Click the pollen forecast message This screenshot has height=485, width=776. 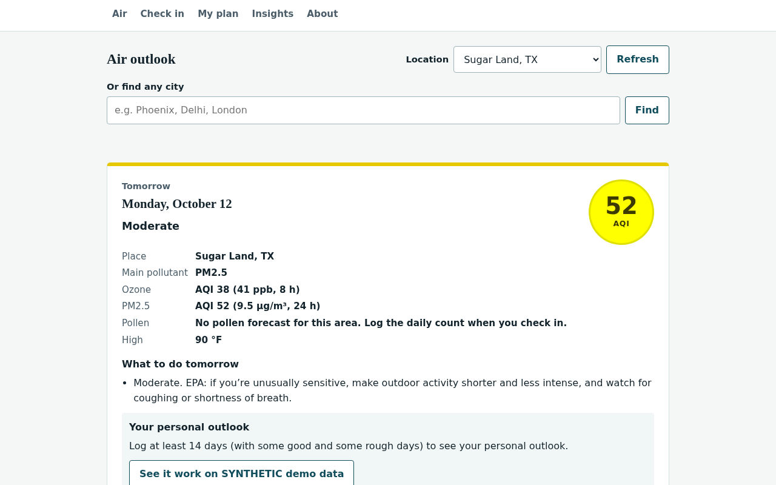[x=381, y=323]
